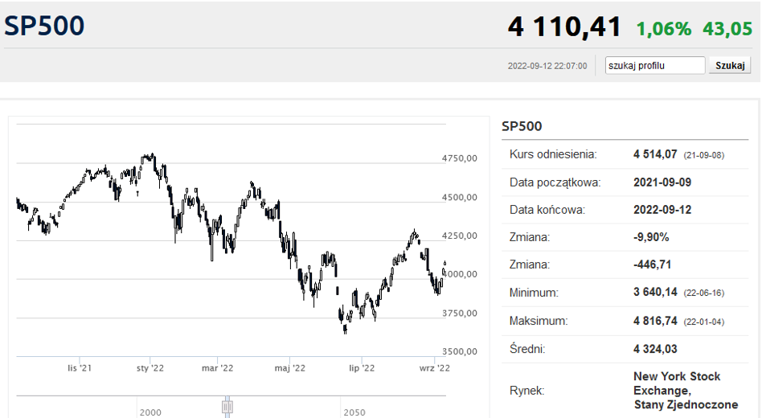Click the maximum value 4 816,74
762x418 pixels.
[x=655, y=321]
